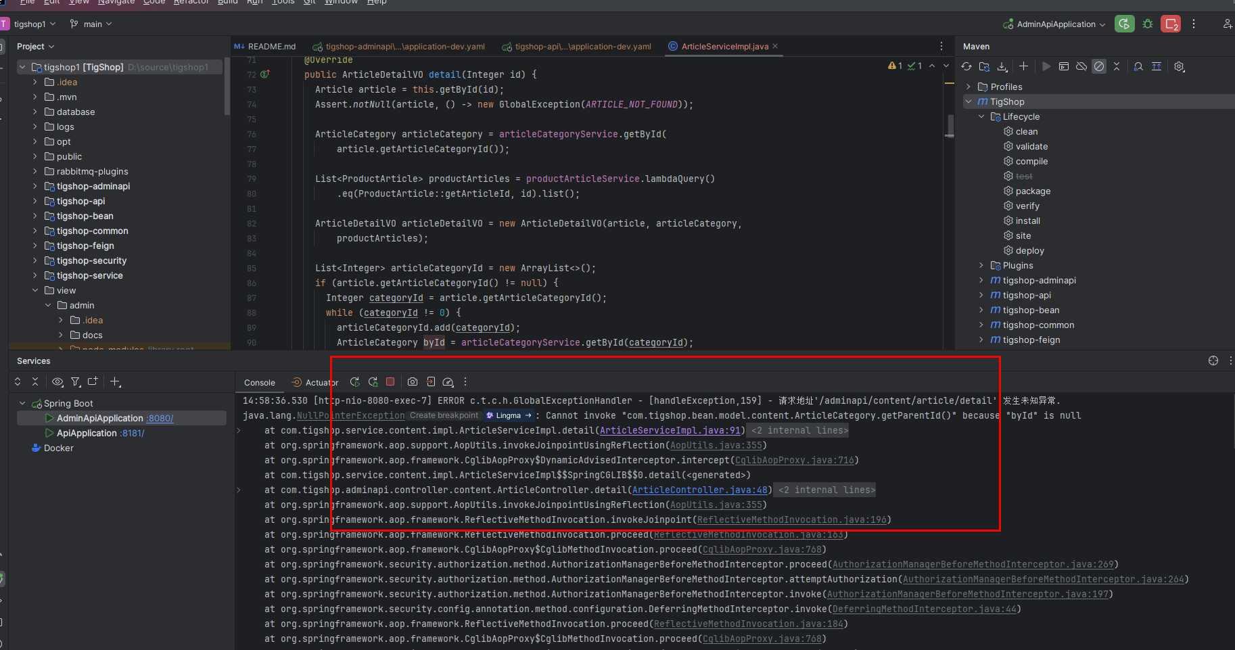This screenshot has width=1235, height=650.
Task: Click the green Rerun AdminApiApplication button
Action: [1124, 24]
